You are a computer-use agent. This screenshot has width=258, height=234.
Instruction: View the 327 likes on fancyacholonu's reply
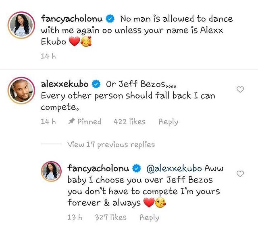110,218
